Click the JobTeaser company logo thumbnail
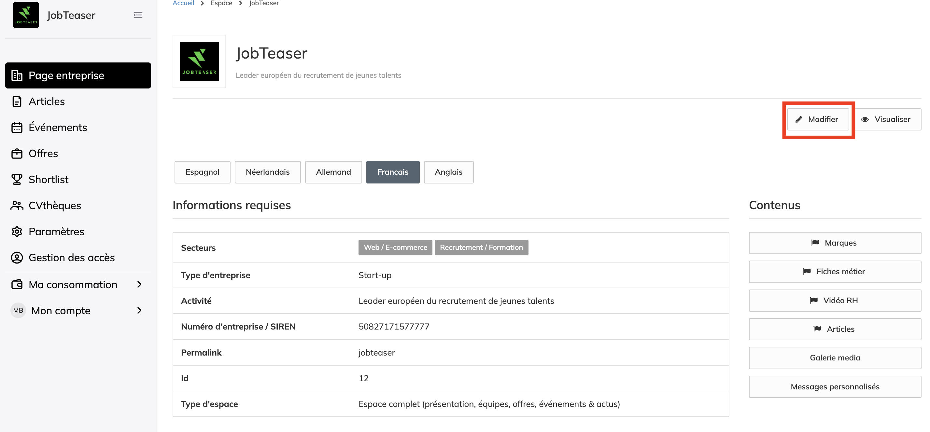The height and width of the screenshot is (432, 930). coord(199,61)
